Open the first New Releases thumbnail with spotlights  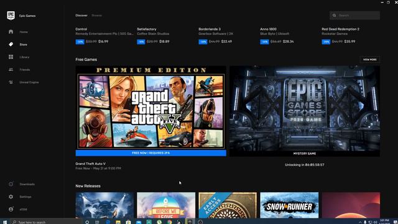[104, 205]
